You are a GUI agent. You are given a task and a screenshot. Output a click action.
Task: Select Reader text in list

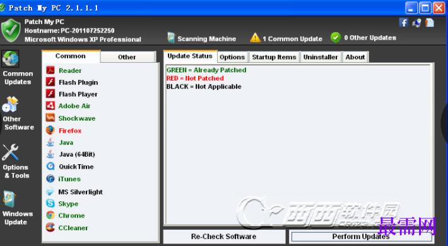coord(70,70)
